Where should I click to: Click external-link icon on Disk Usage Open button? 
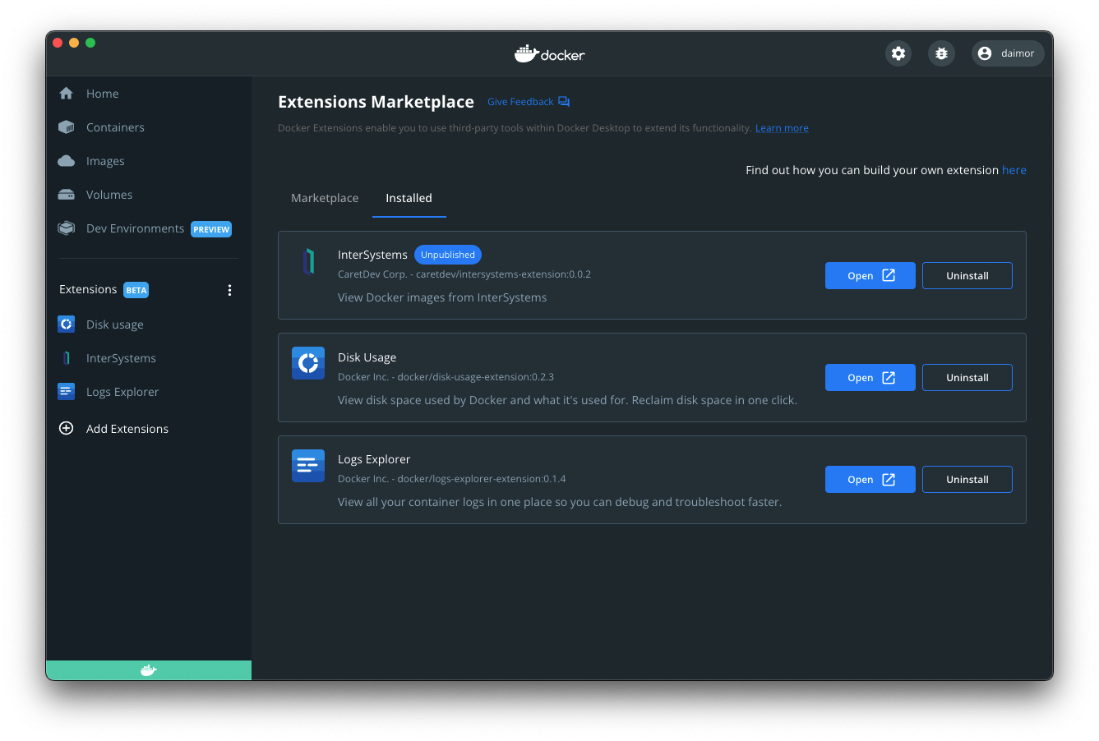889,377
